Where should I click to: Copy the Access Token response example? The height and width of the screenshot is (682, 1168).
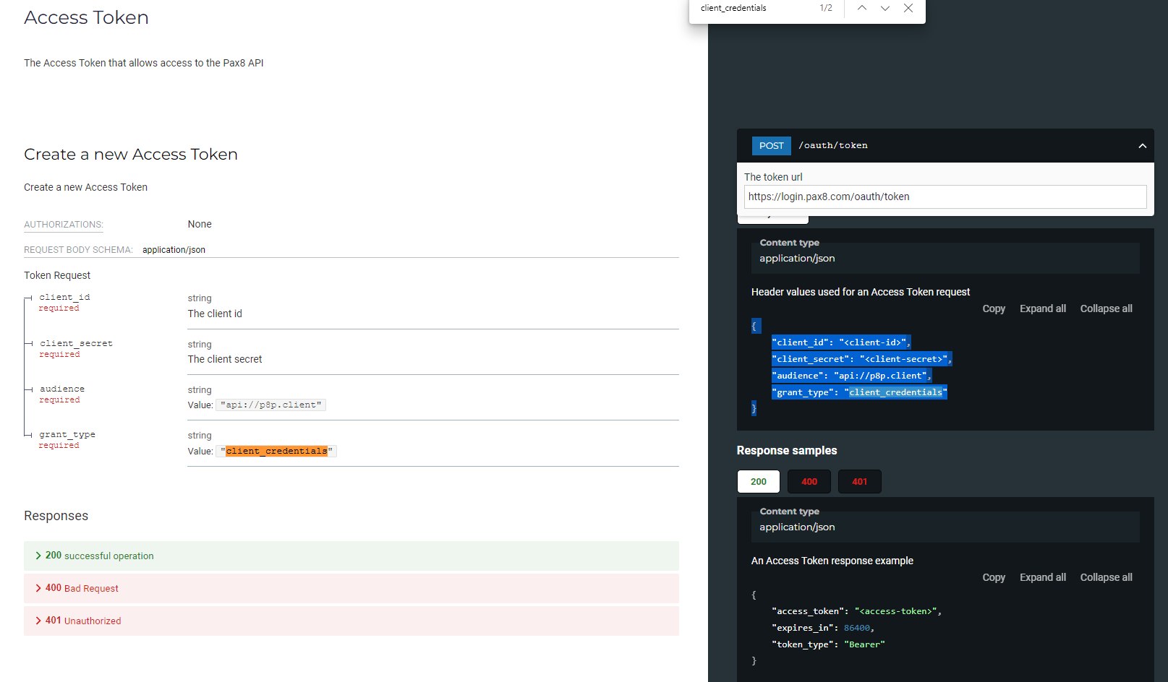pyautogui.click(x=993, y=577)
